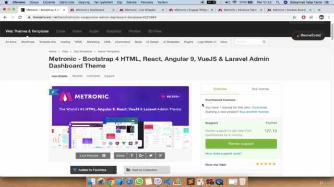Open the Comments tab of the item
Viewport: 334px width, 187px height.
click(93, 76)
